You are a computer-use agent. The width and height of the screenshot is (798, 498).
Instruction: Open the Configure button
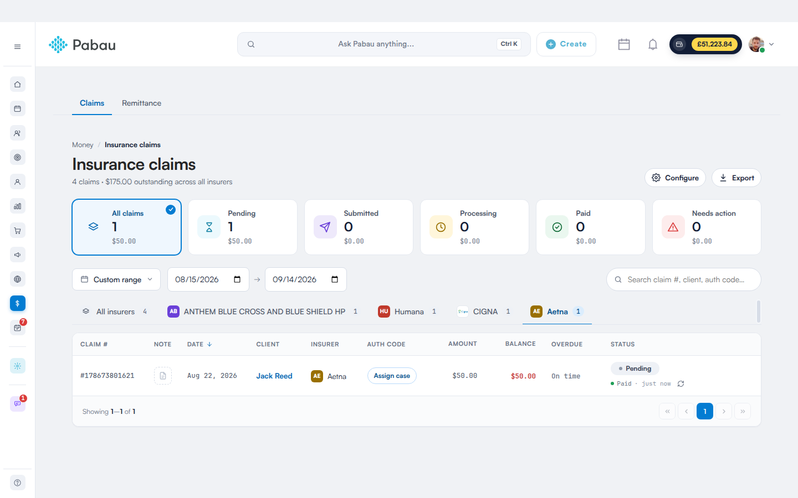click(675, 178)
